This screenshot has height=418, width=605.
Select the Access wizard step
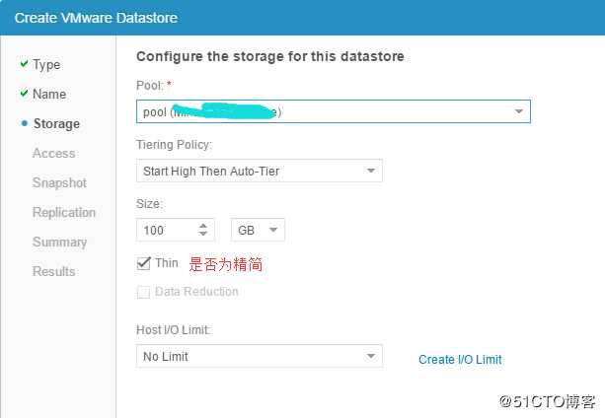click(x=54, y=153)
